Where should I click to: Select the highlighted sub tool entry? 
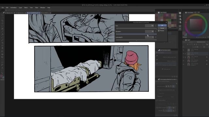pyautogui.click(x=167, y=64)
